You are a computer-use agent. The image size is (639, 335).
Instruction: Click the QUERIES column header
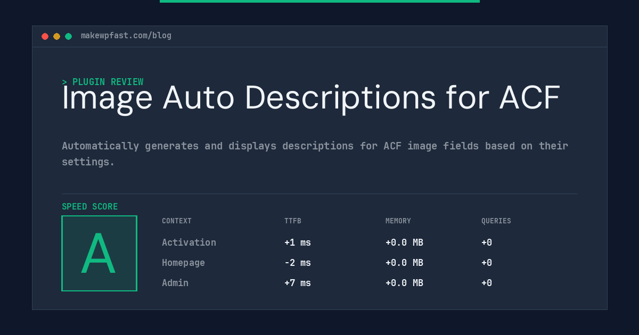tap(496, 221)
